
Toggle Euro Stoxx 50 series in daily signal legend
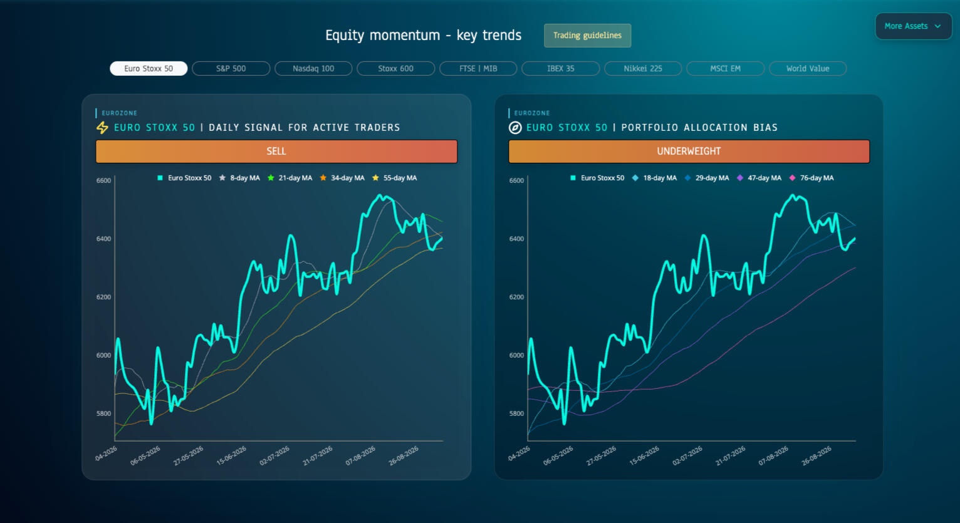(184, 178)
